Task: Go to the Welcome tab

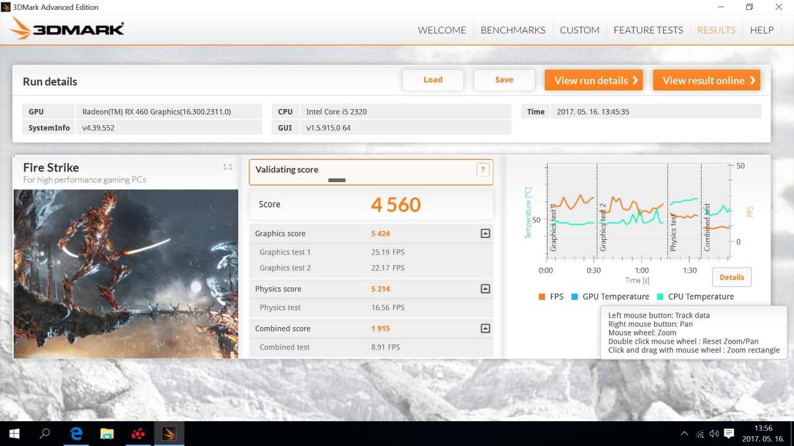Action: [x=442, y=30]
